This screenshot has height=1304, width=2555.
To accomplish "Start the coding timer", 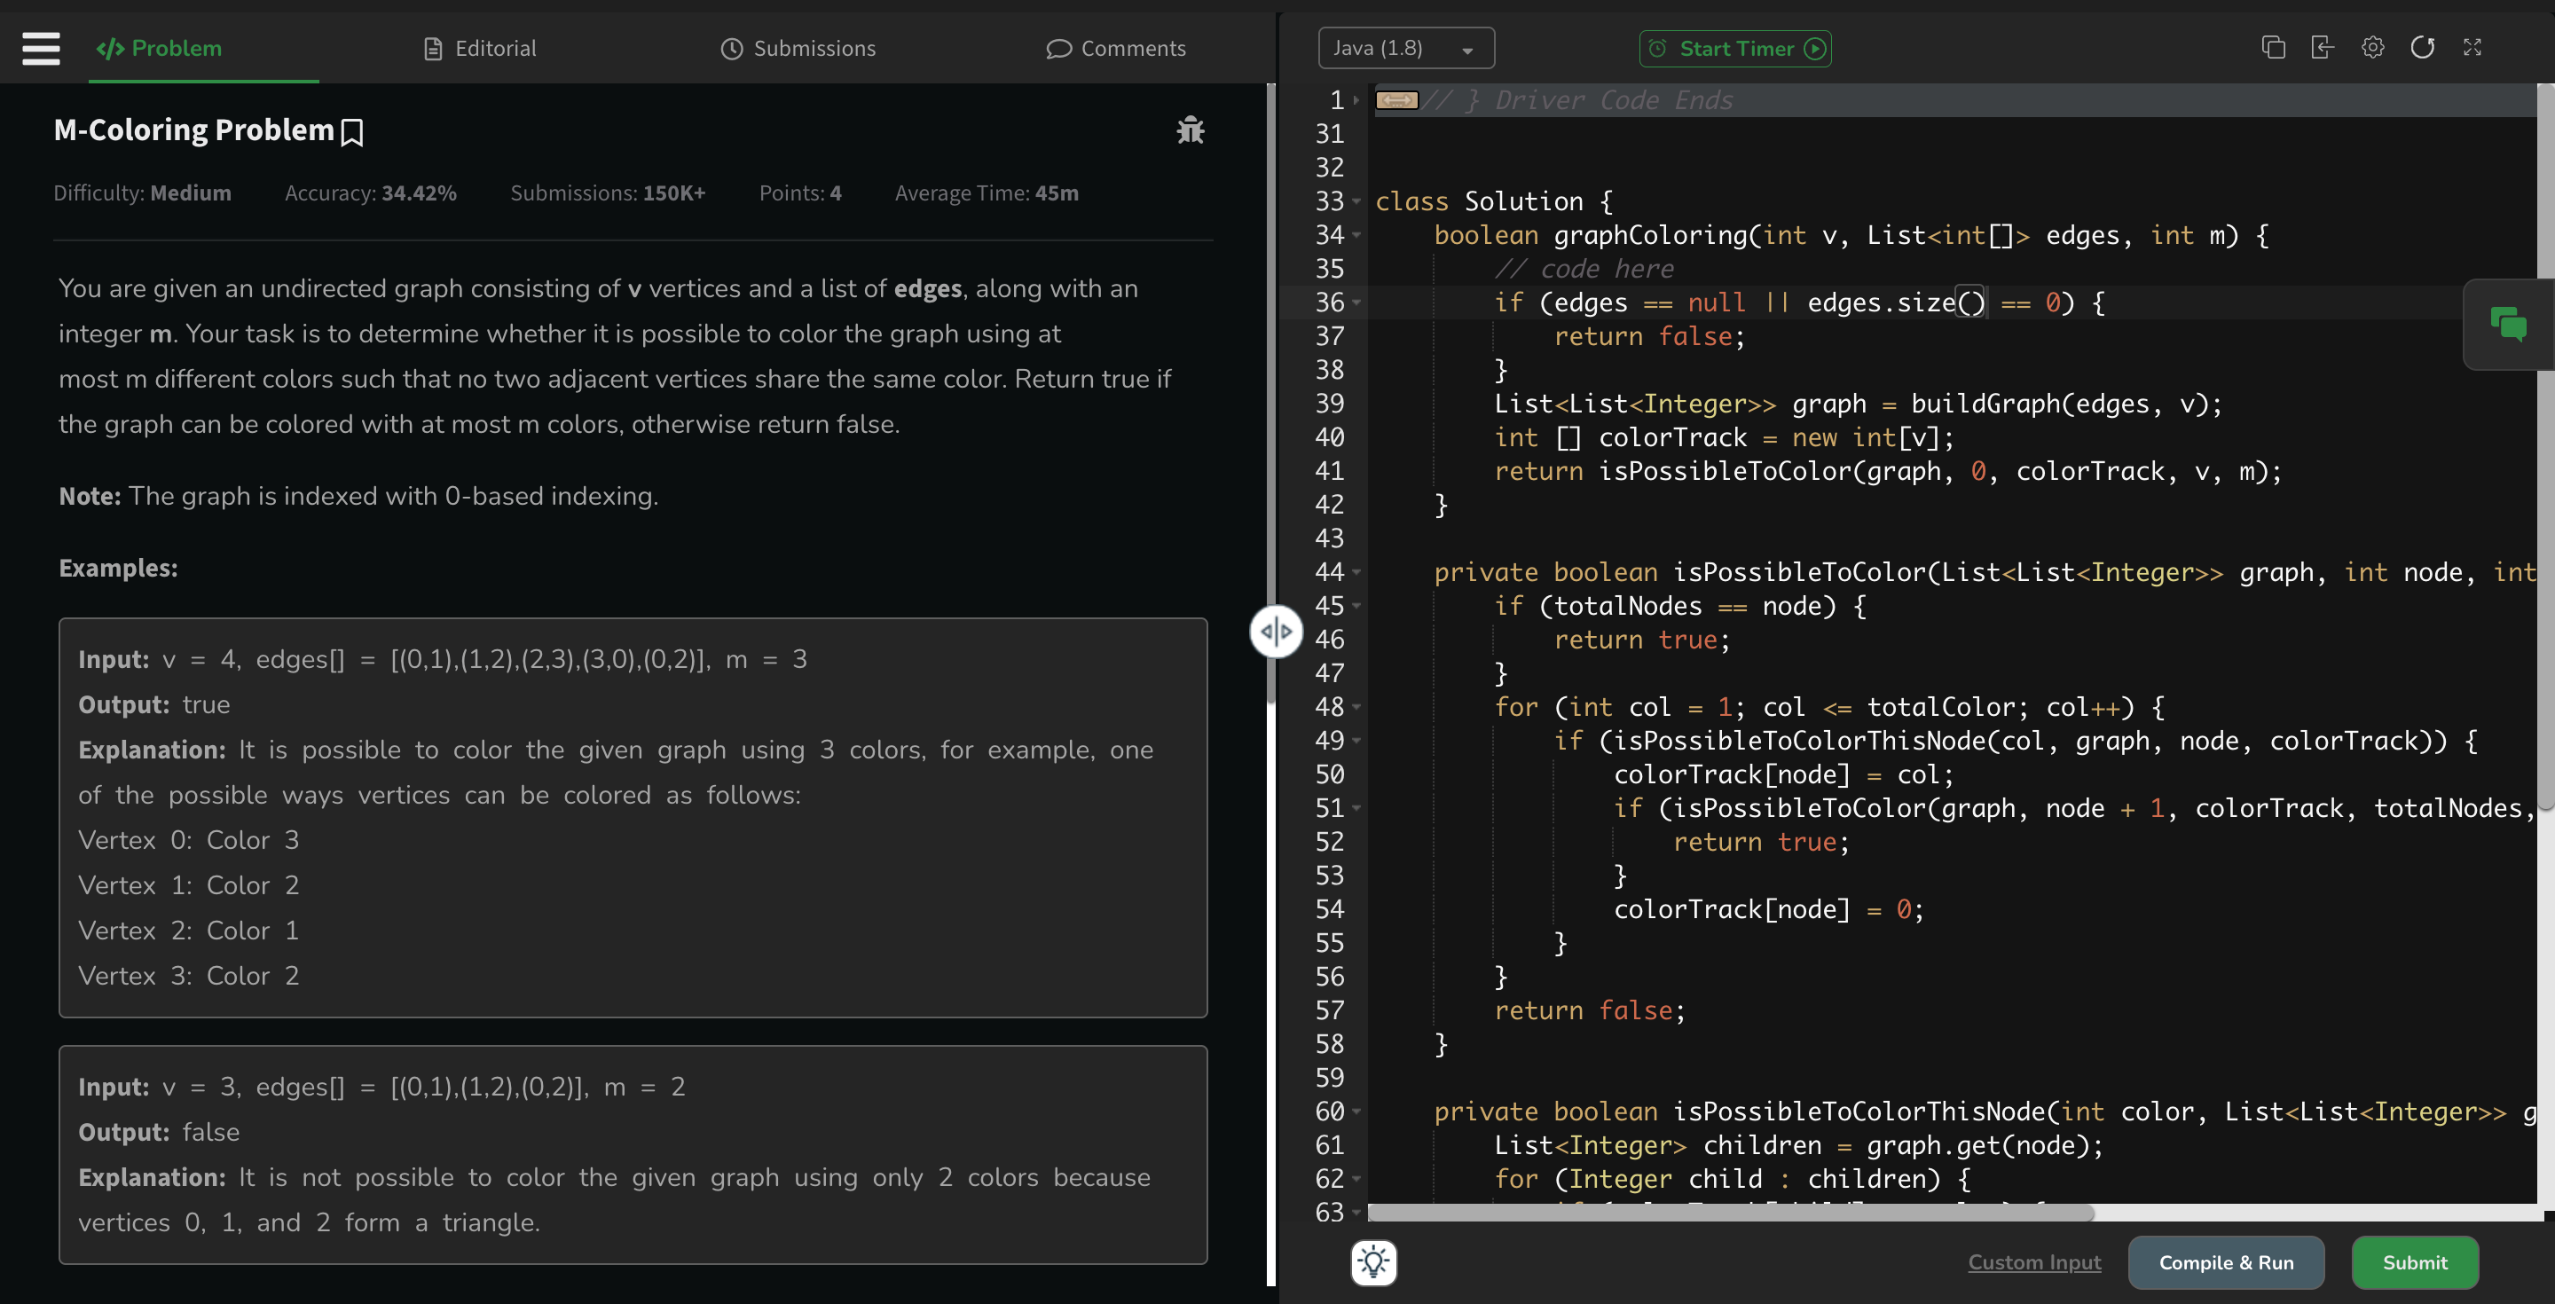I will pyautogui.click(x=1734, y=48).
